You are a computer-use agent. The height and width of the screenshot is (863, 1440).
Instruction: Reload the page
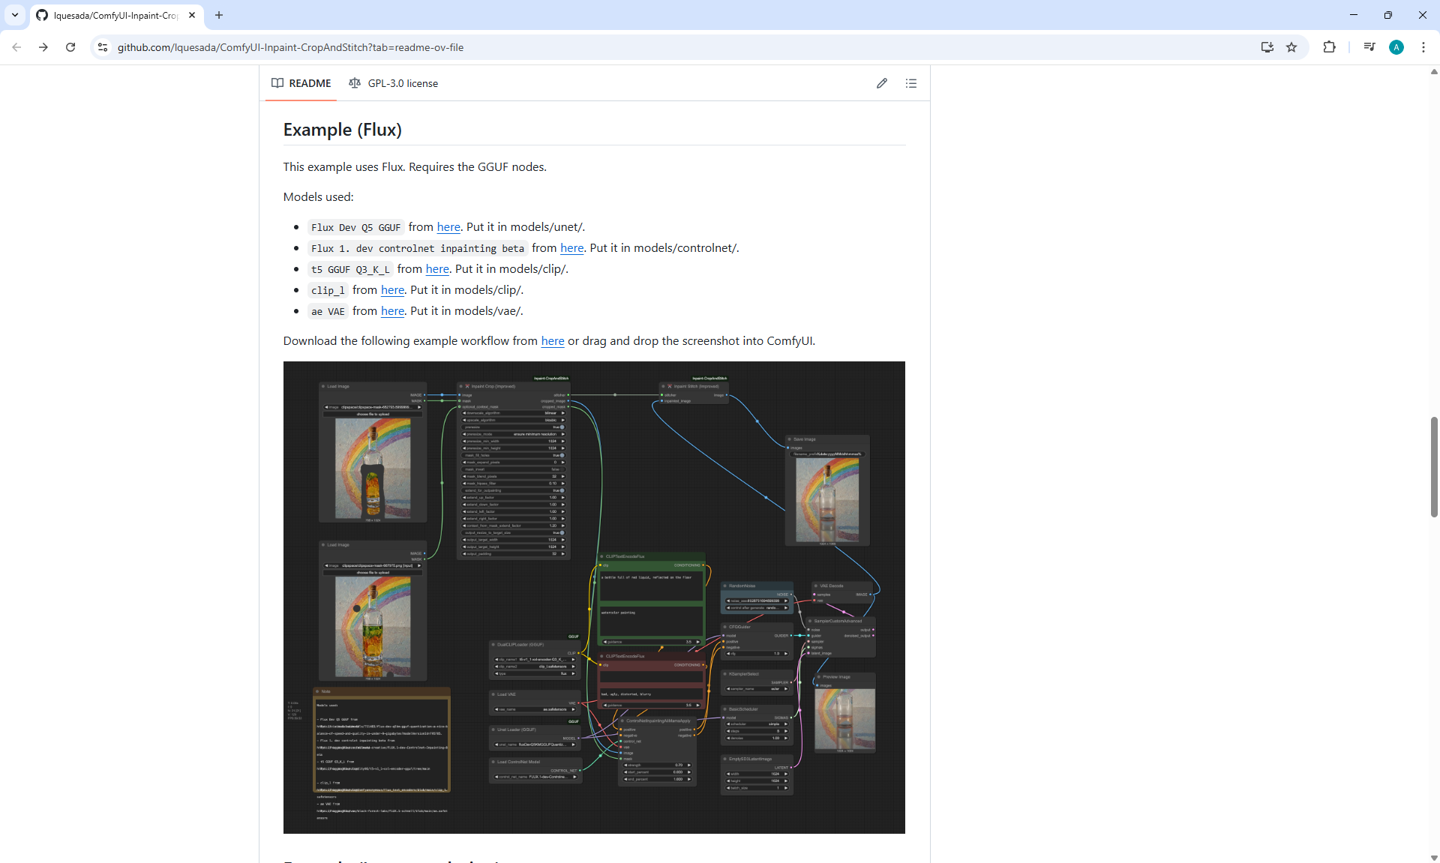pos(70,47)
